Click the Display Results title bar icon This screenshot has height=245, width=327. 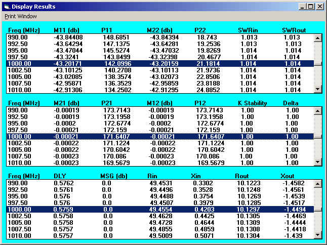pyautogui.click(x=7, y=6)
